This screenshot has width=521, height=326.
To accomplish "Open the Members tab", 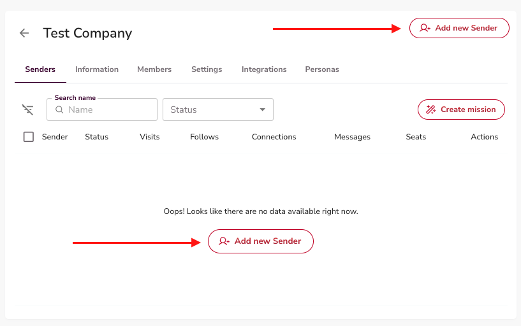I will tap(154, 69).
